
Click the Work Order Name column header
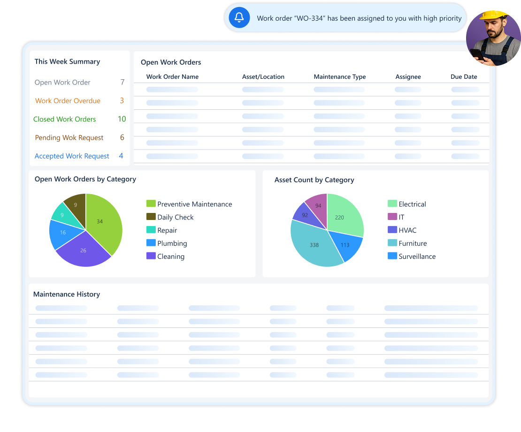pos(172,77)
